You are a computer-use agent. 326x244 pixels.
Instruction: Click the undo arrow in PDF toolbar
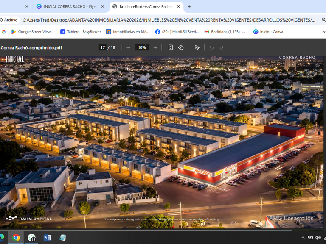click(x=211, y=47)
